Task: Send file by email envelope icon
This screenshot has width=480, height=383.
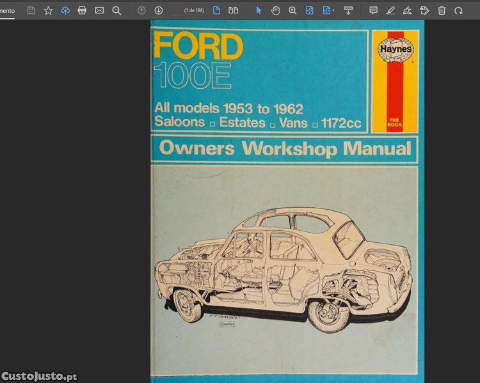Action: tap(99, 10)
